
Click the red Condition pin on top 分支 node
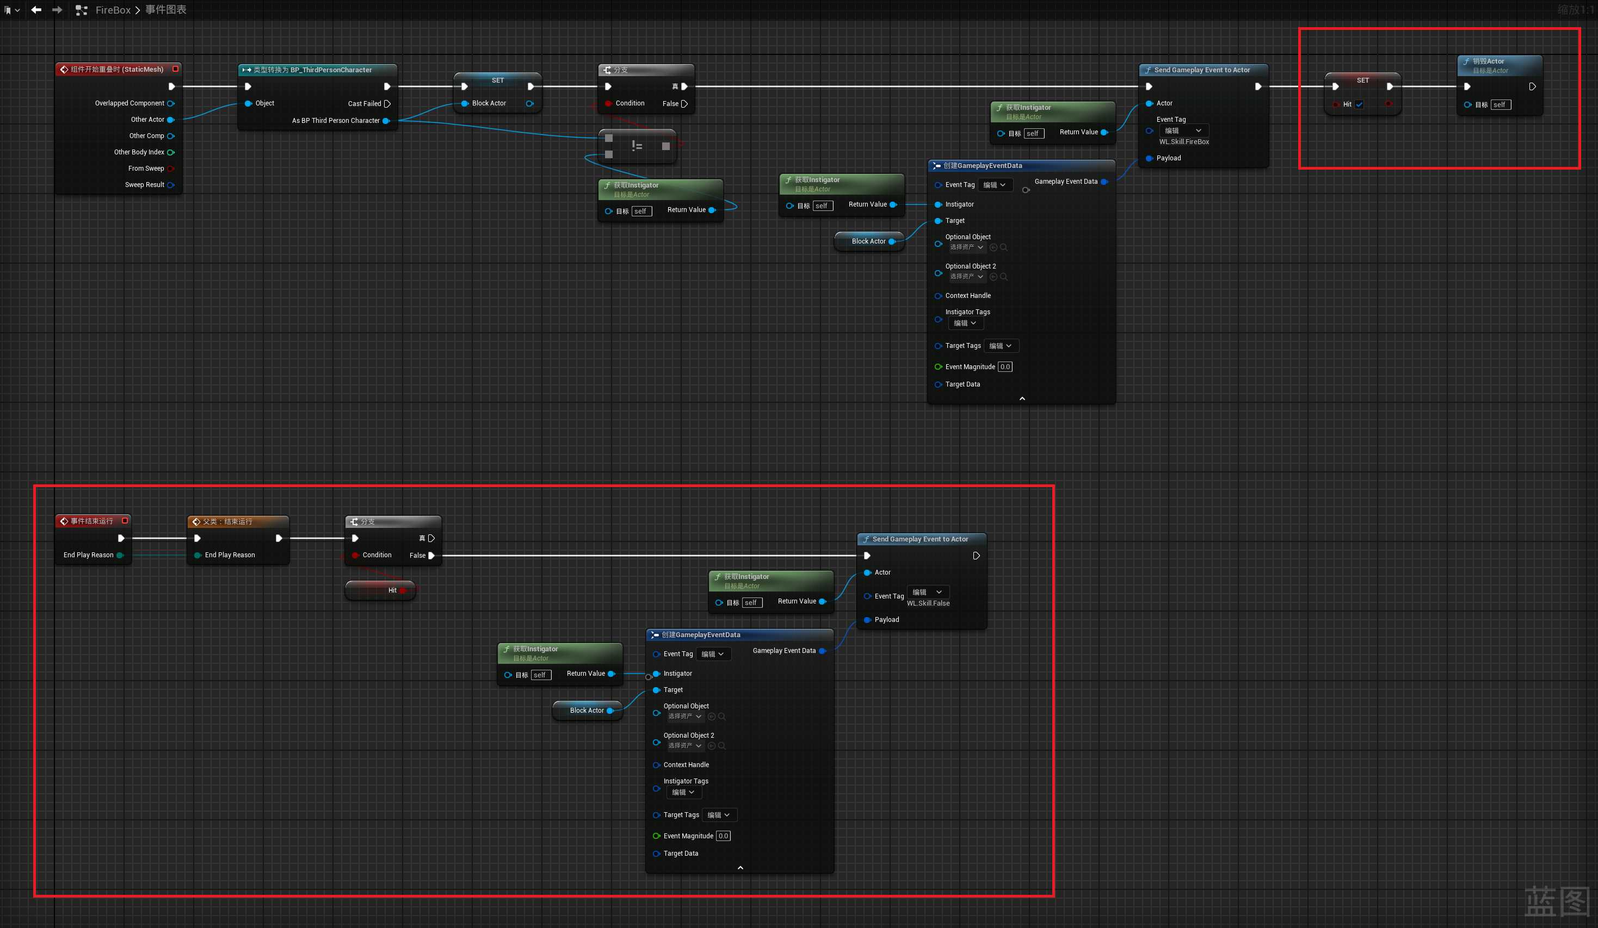tap(608, 103)
